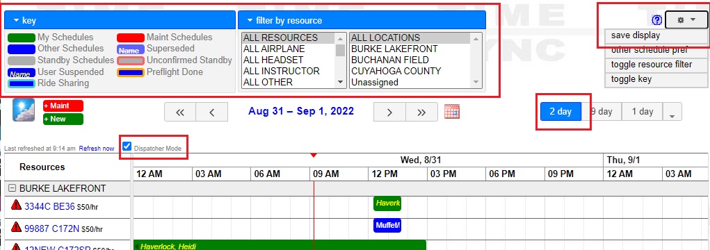
Task: Open the calendar date picker icon
Action: [x=452, y=112]
